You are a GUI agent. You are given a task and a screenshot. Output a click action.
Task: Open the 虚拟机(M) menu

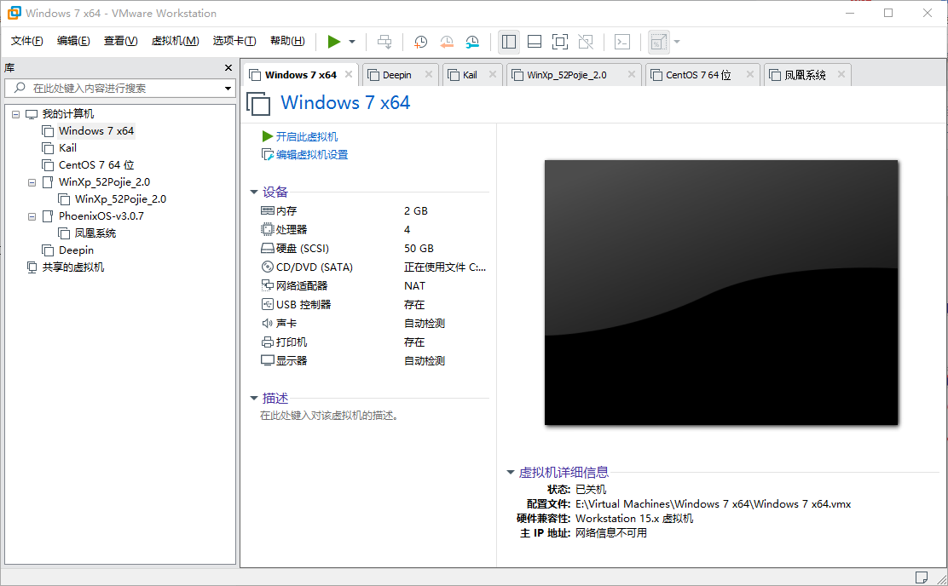(176, 41)
